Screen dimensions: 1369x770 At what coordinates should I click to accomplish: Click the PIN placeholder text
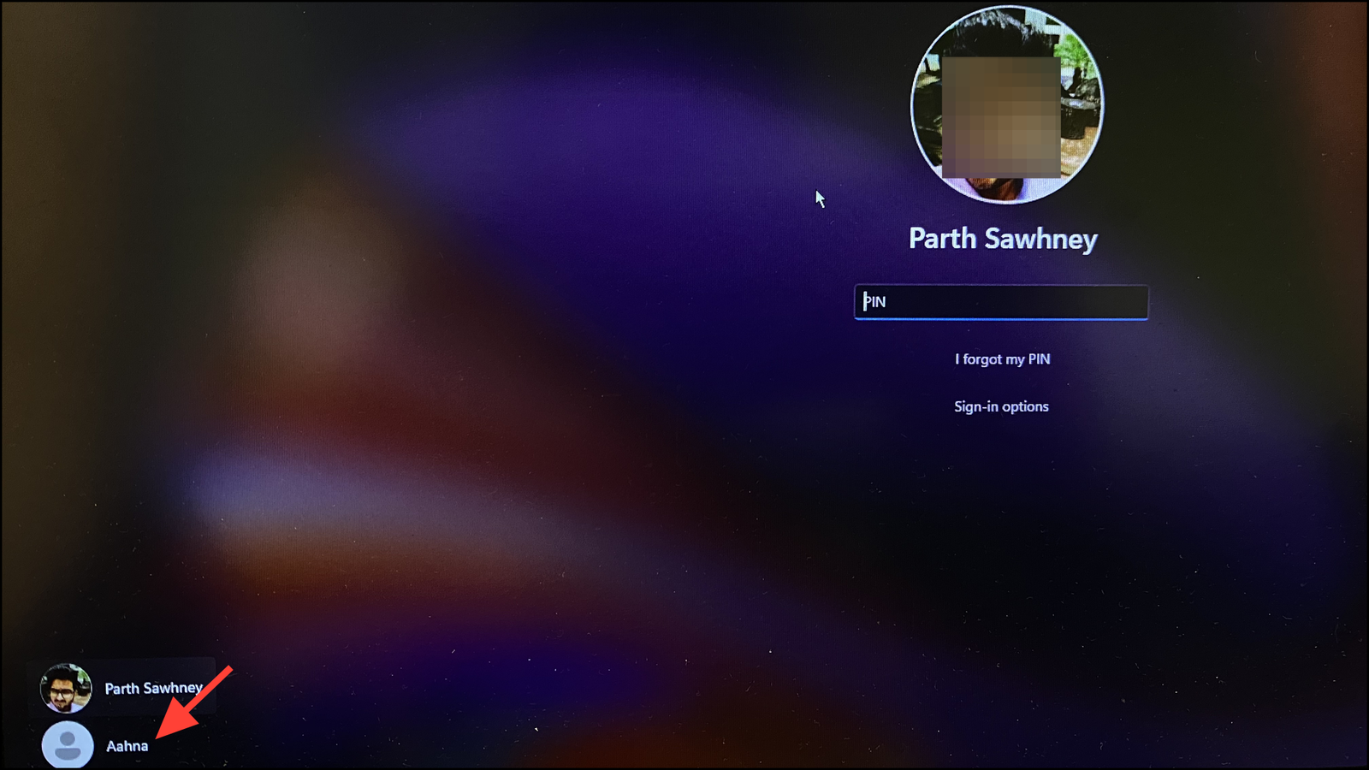tap(874, 302)
